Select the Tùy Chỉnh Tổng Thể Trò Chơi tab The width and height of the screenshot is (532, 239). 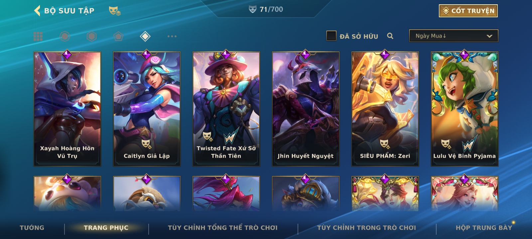tap(222, 228)
